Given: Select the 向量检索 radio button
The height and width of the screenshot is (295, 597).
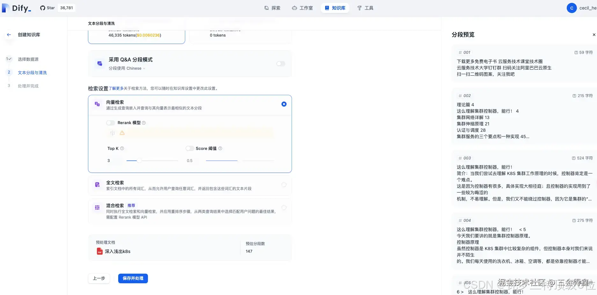Looking at the screenshot, I should (284, 104).
